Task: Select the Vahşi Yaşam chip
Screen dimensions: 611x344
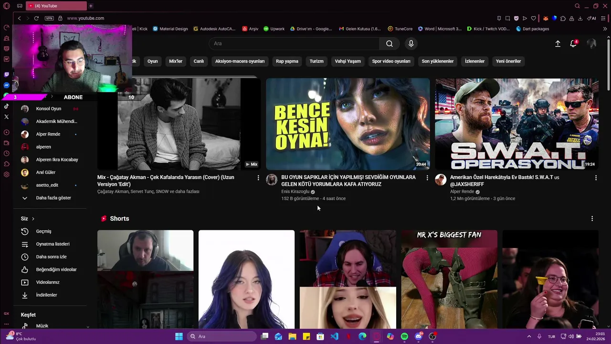Action: coord(348,61)
